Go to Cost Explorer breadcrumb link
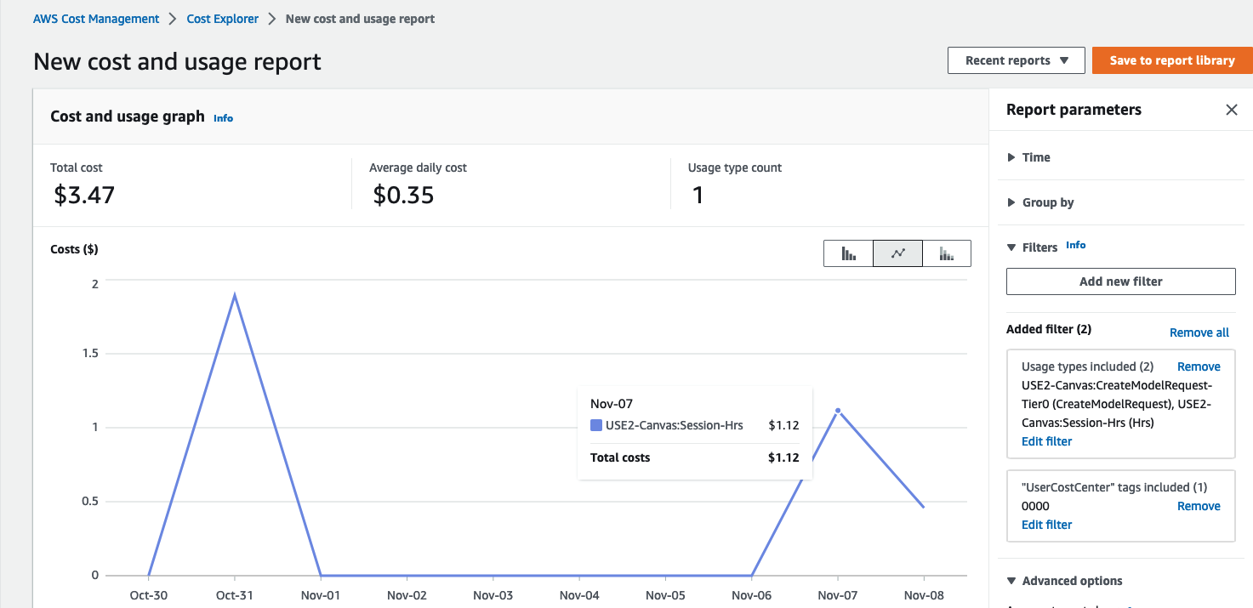The width and height of the screenshot is (1253, 608). tap(222, 19)
